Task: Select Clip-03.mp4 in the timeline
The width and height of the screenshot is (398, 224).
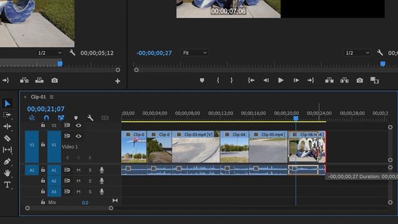Action: click(x=196, y=147)
